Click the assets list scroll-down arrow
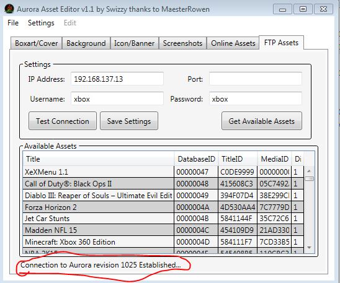The height and width of the screenshot is (283, 340). click(x=309, y=247)
